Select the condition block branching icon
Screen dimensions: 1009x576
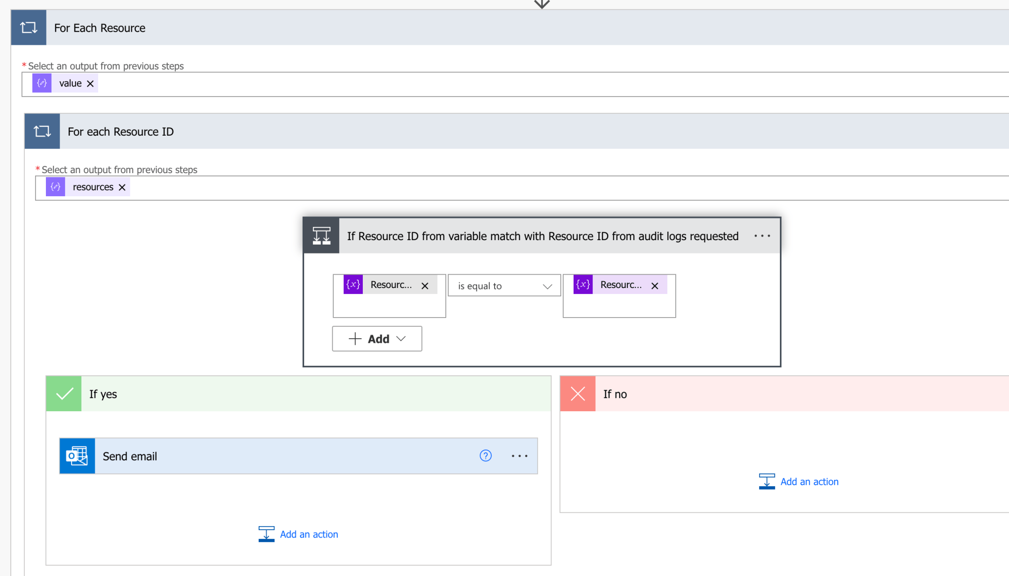(321, 235)
